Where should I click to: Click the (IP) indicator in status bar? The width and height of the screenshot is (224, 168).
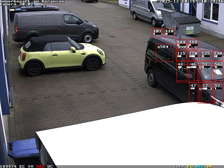pos(179,166)
